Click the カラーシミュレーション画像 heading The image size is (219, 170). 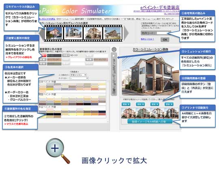pyautogui.click(x=150, y=49)
